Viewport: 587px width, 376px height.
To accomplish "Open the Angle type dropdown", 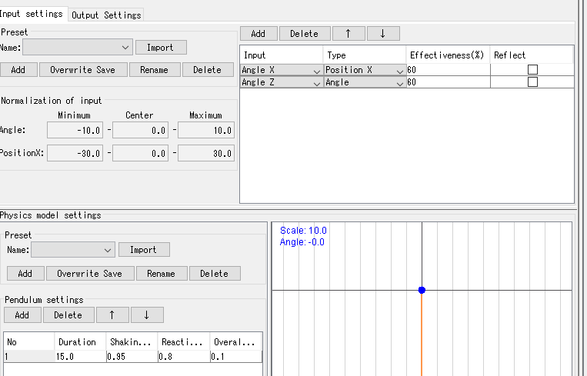I will coord(364,82).
